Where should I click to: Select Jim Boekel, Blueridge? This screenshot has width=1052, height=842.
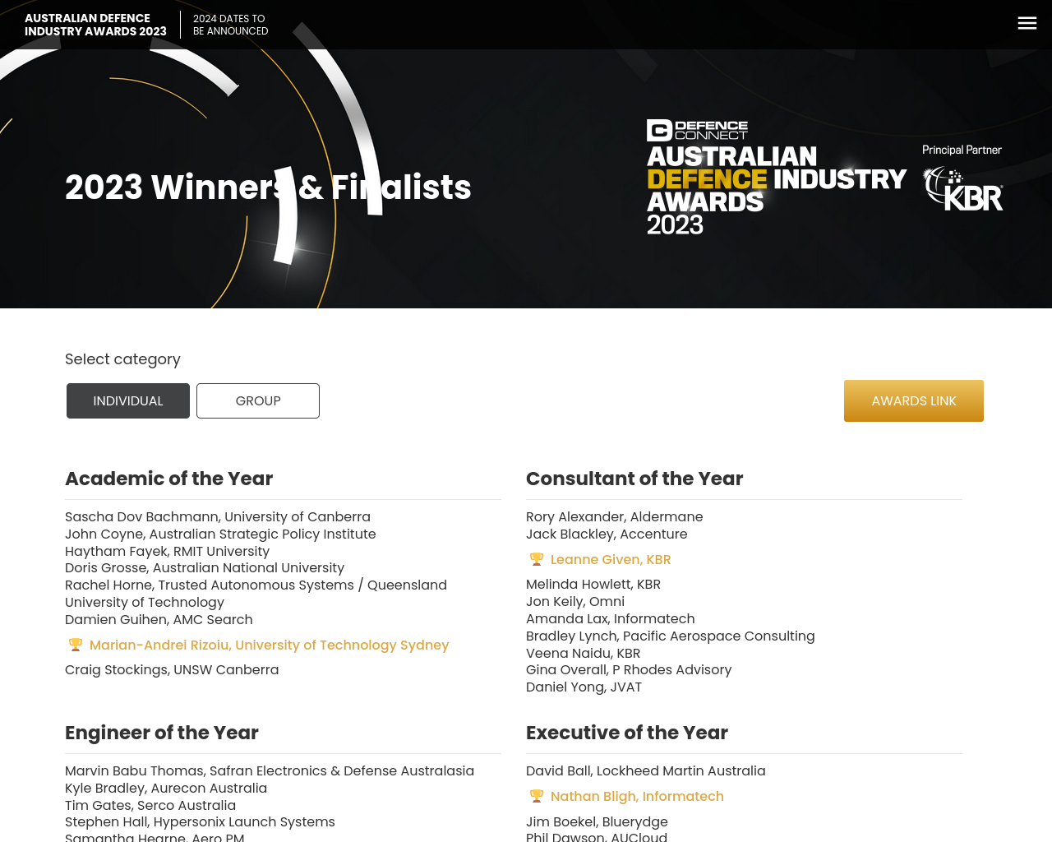pos(598,822)
